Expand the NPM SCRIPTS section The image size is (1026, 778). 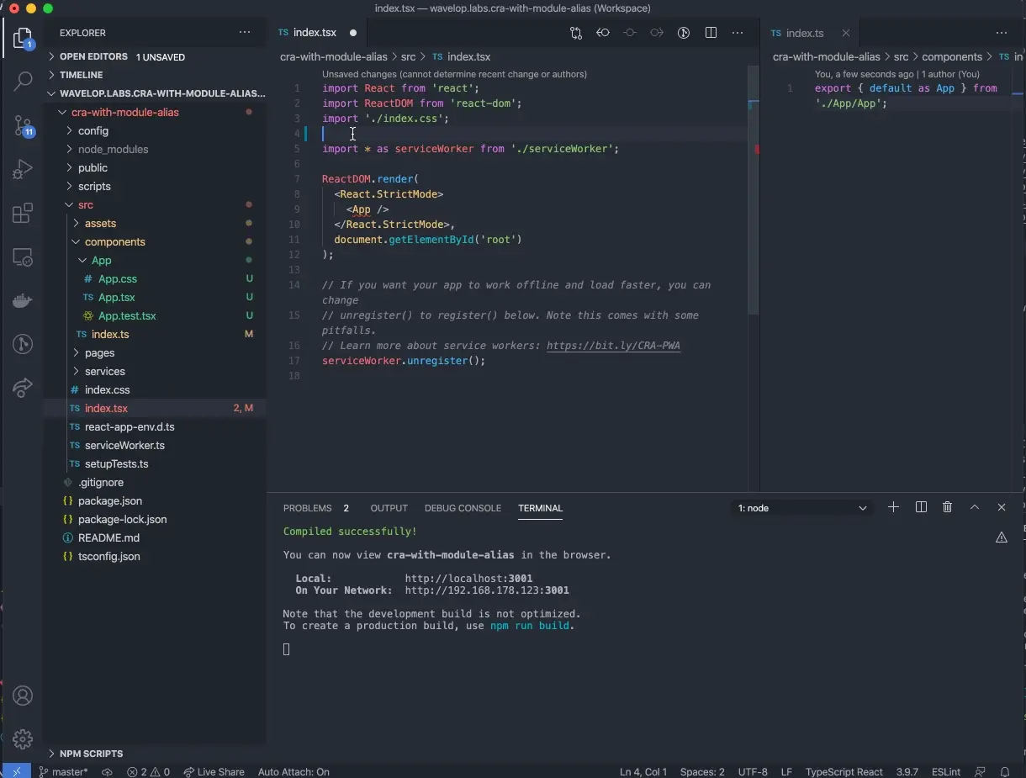point(91,754)
